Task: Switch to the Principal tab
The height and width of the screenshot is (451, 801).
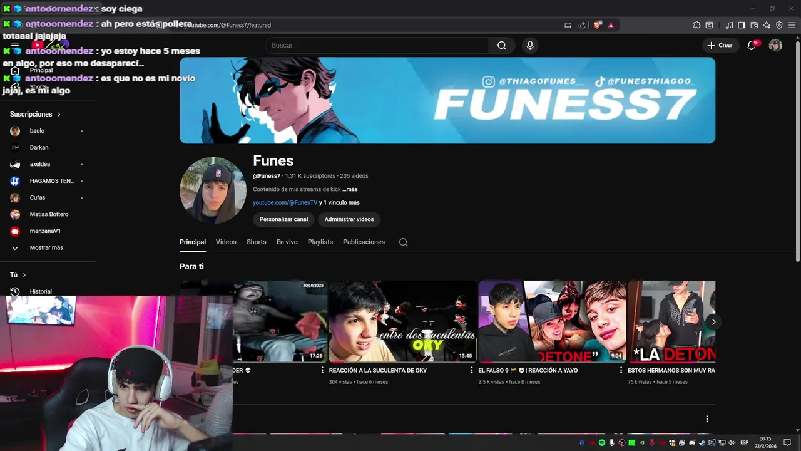Action: pos(193,242)
